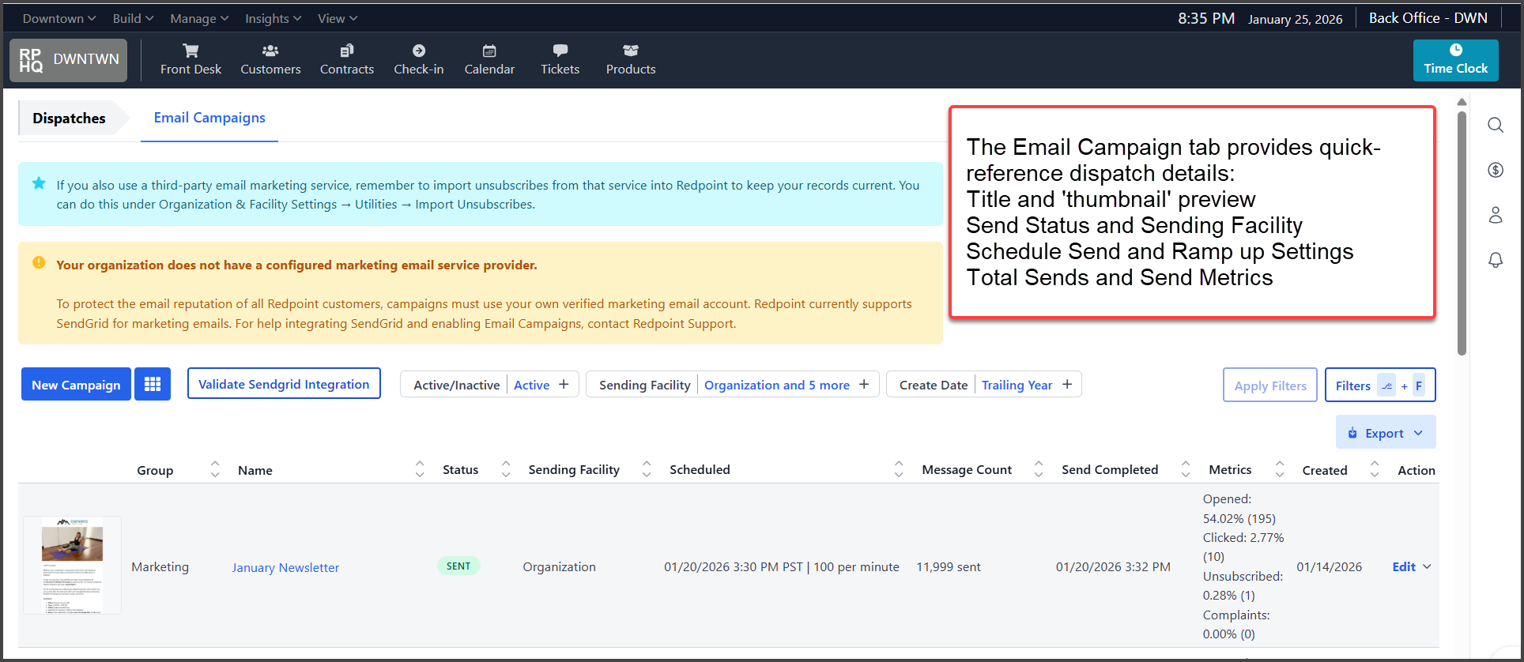Switch to grid view of campaigns
The height and width of the screenshot is (662, 1524).
153,385
